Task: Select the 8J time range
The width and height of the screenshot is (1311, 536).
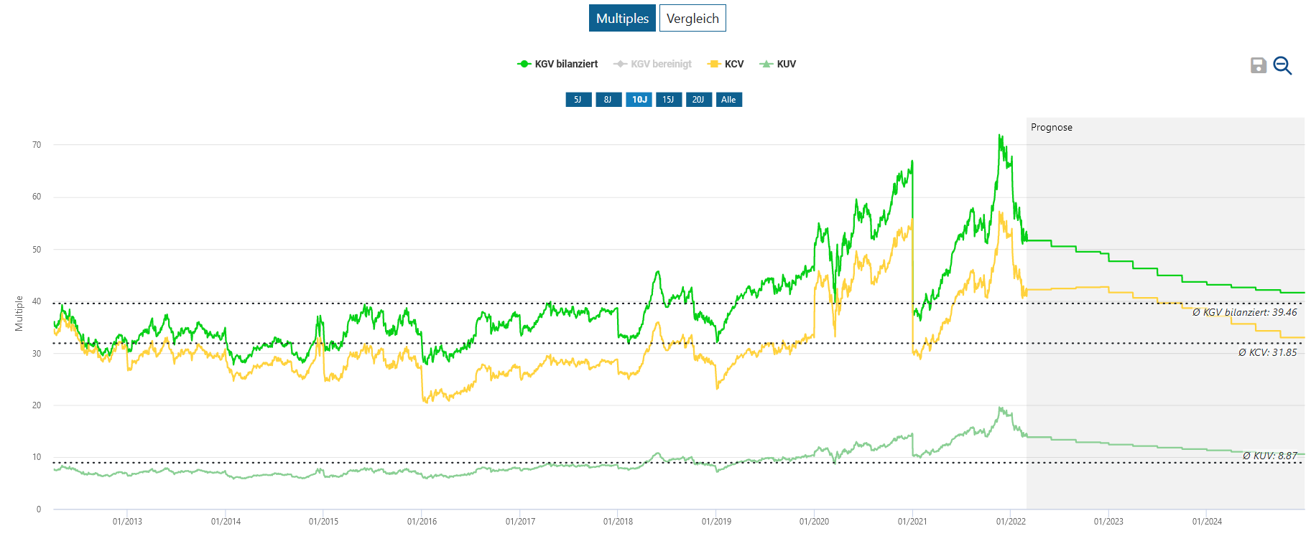Action: (608, 100)
